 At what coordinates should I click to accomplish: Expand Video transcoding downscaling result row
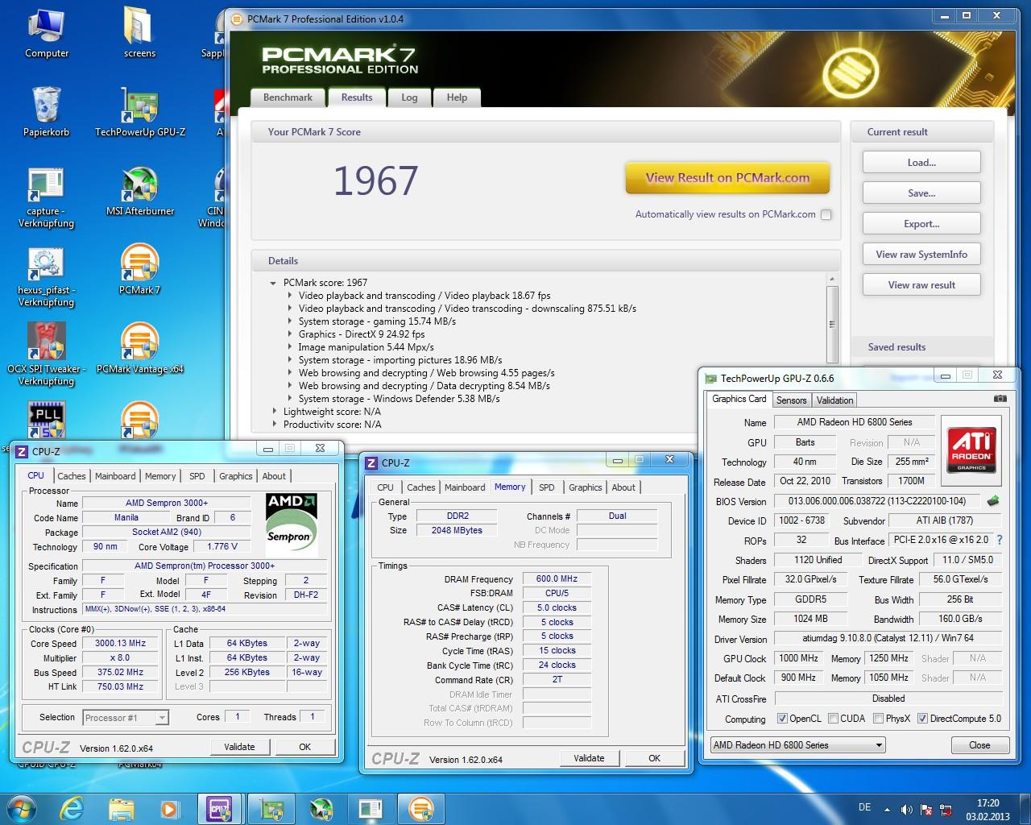click(290, 309)
